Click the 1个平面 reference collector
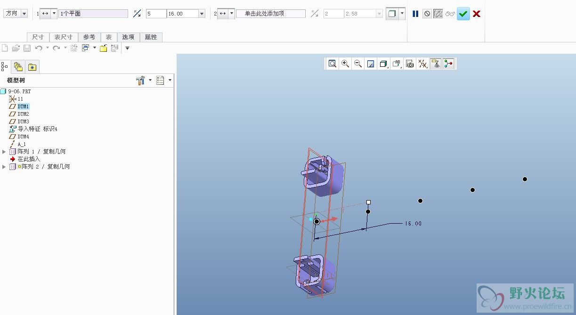 (x=93, y=14)
